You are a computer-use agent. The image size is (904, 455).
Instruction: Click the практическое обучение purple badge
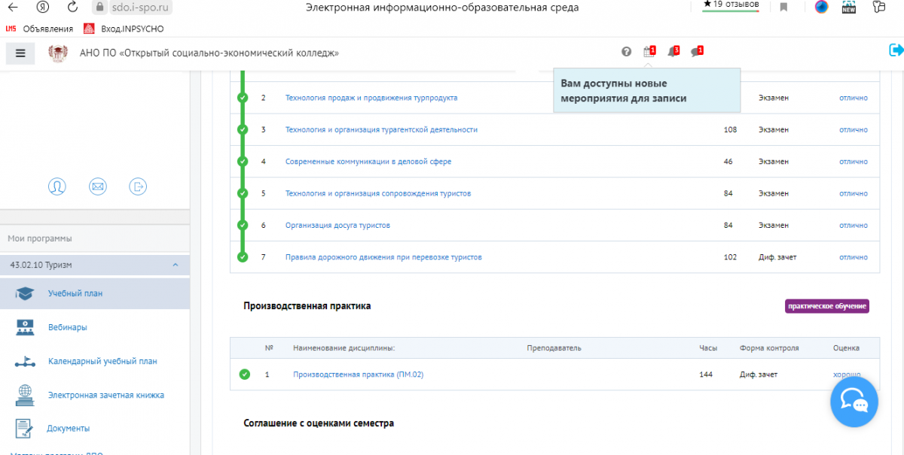pyautogui.click(x=826, y=306)
